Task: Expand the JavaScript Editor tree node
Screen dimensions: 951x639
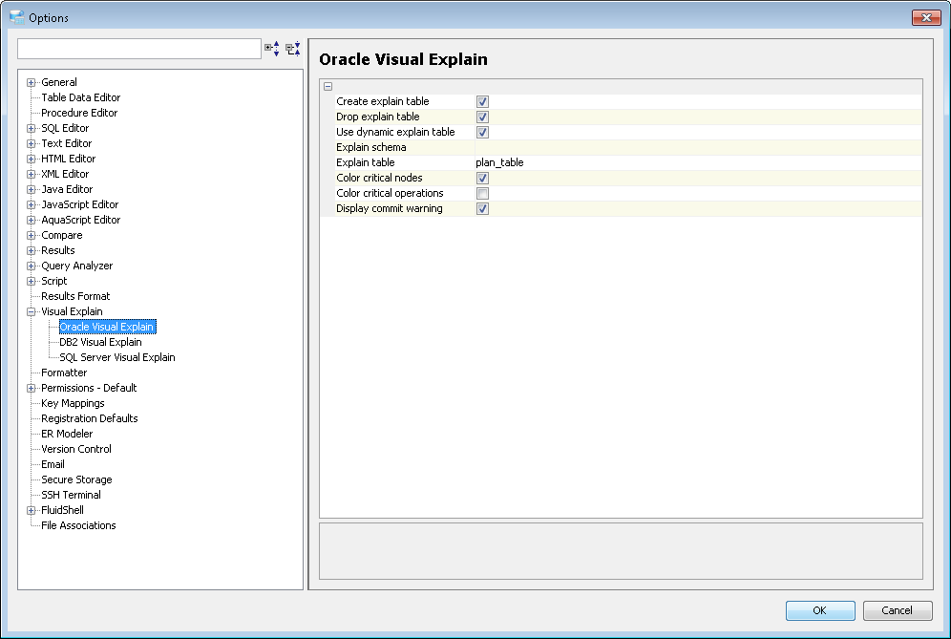Action: pos(31,204)
